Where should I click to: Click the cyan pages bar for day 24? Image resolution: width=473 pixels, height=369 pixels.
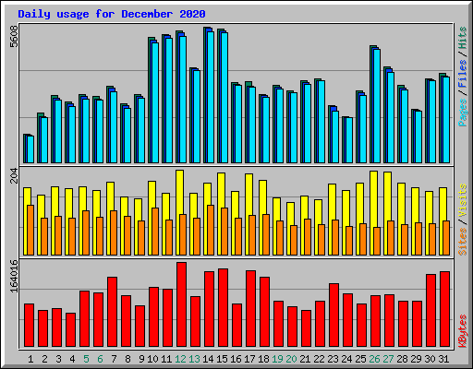349,140
